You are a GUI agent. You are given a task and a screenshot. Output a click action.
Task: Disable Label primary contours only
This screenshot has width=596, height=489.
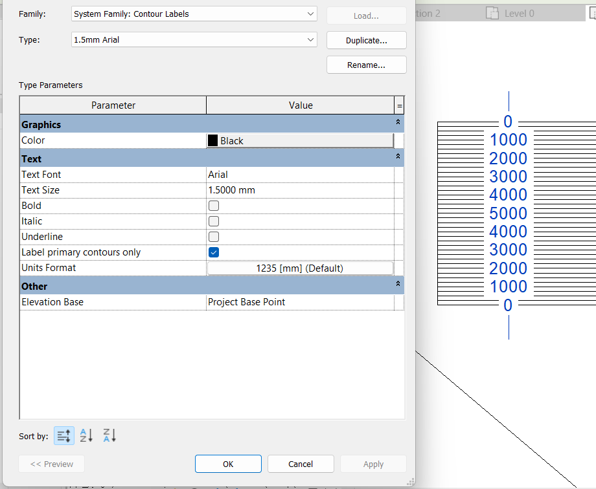(x=214, y=252)
